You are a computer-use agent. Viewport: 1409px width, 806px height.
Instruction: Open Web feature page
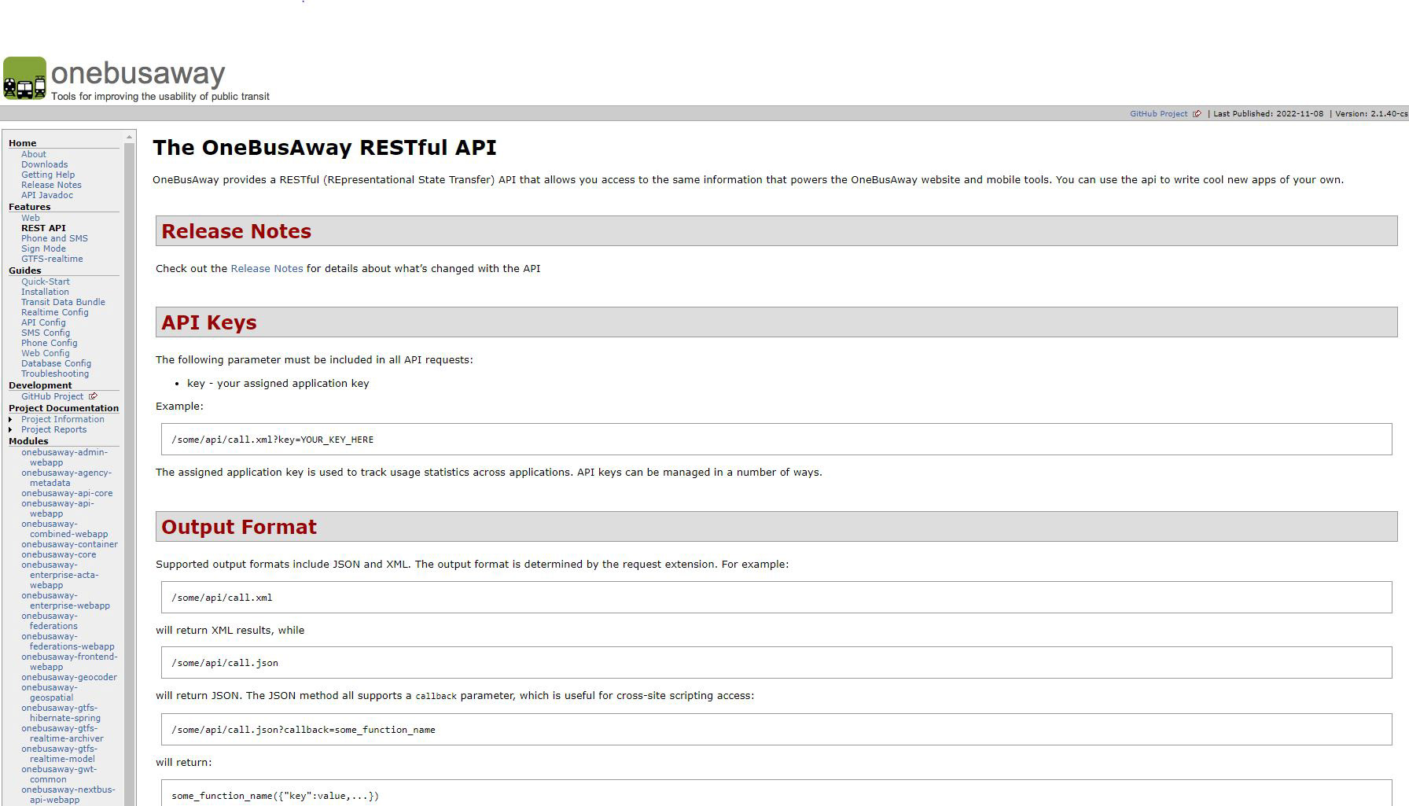coord(31,218)
